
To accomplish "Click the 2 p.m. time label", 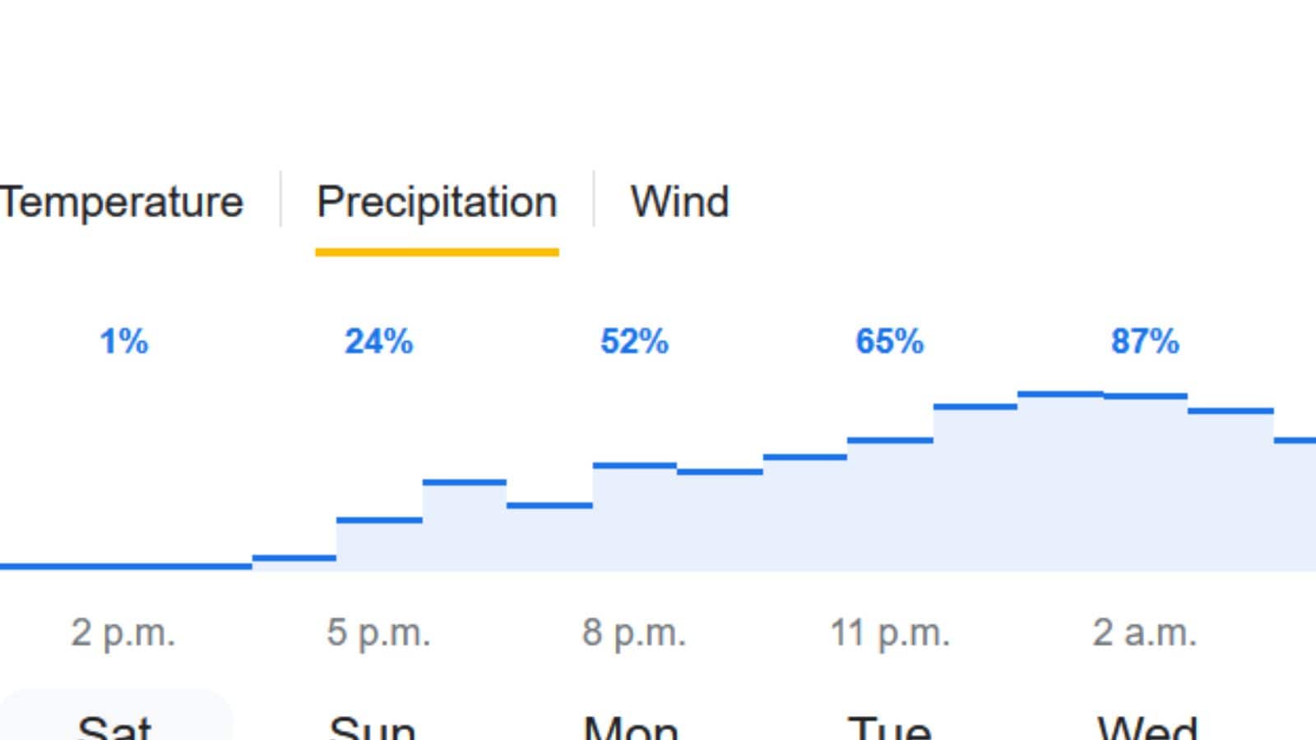I will [123, 634].
